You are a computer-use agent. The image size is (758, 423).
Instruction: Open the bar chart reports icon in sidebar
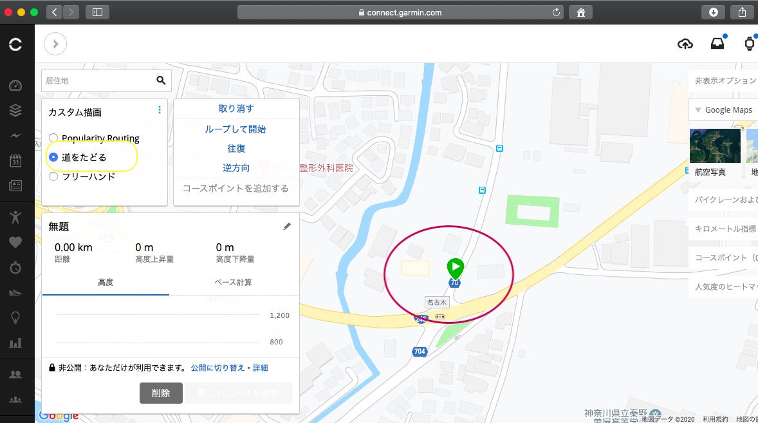pyautogui.click(x=15, y=343)
